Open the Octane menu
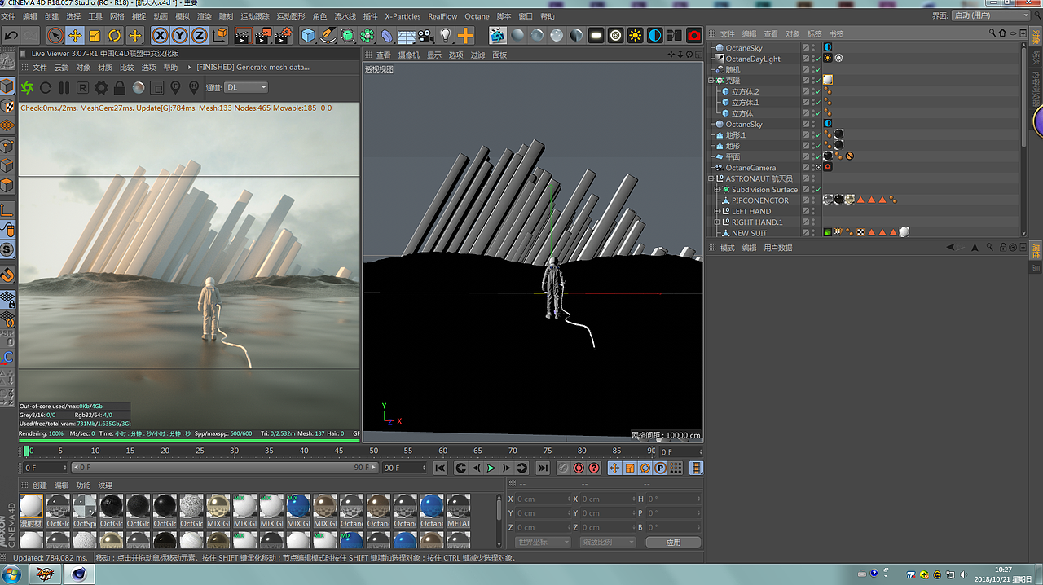 pos(477,16)
